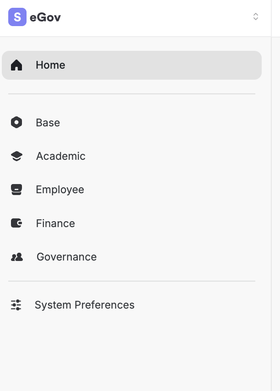Screen dimensions: 280x391
Task: Click the Academic graduation cap icon
Action: coord(16,156)
